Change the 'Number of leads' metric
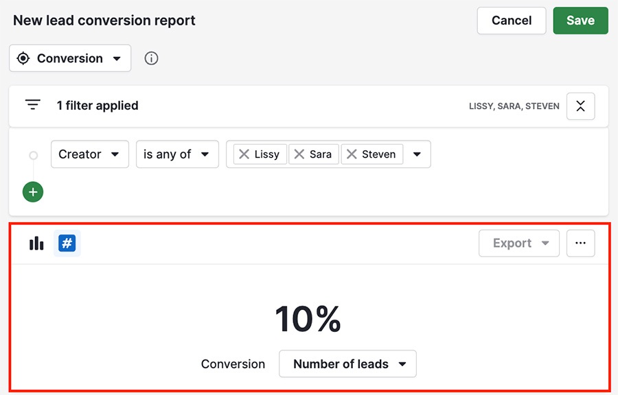This screenshot has height=395, width=618. click(347, 363)
